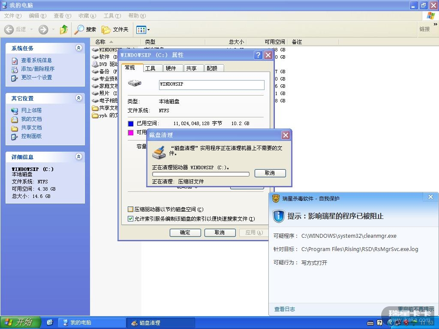Expand the toolbar links chevron
The height and width of the screenshot is (329, 439).
coord(436,24)
